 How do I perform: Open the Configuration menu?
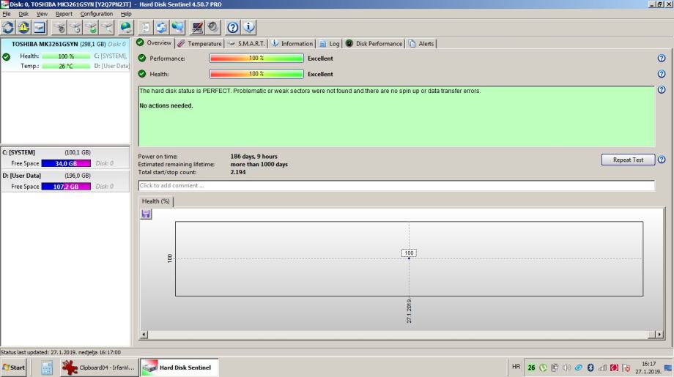pyautogui.click(x=96, y=14)
